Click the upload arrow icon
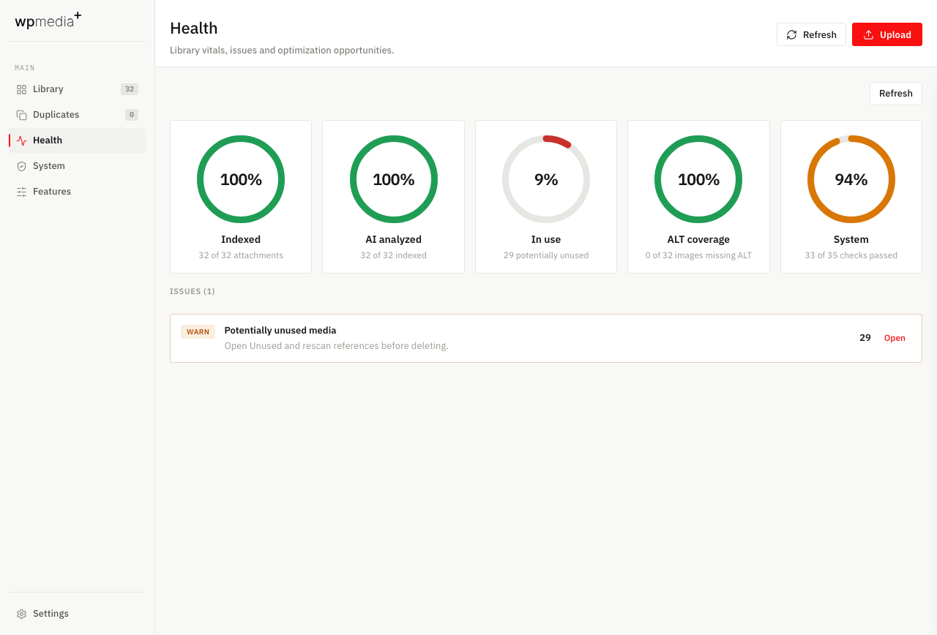 pyautogui.click(x=868, y=34)
